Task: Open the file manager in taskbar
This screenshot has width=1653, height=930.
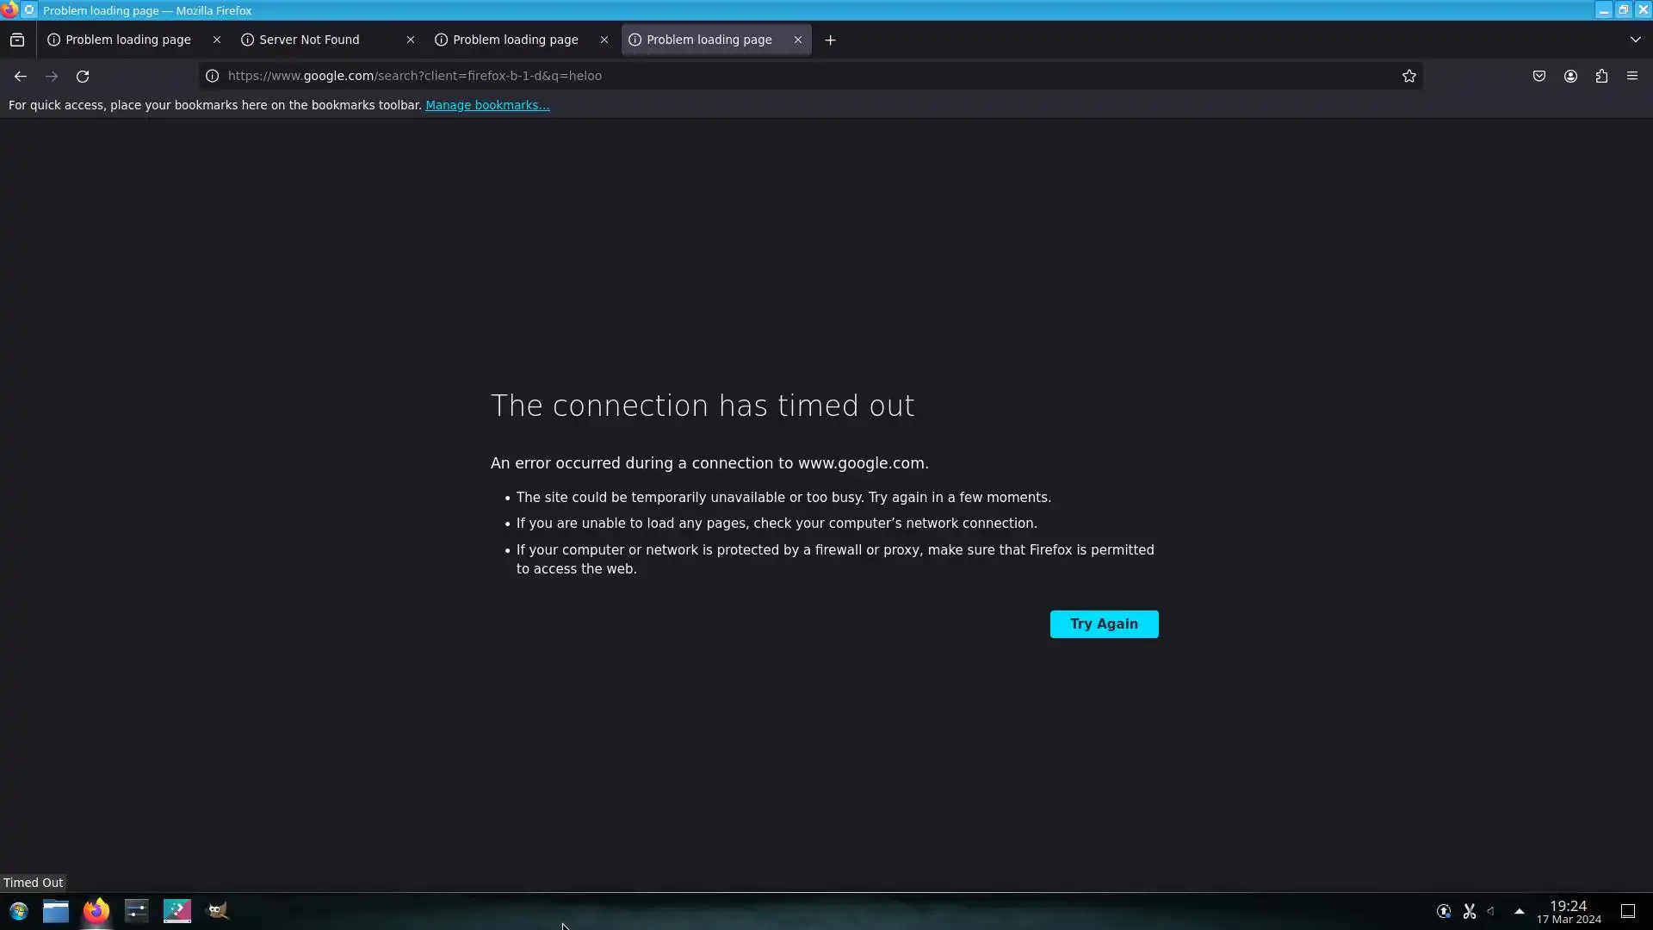Action: click(56, 911)
